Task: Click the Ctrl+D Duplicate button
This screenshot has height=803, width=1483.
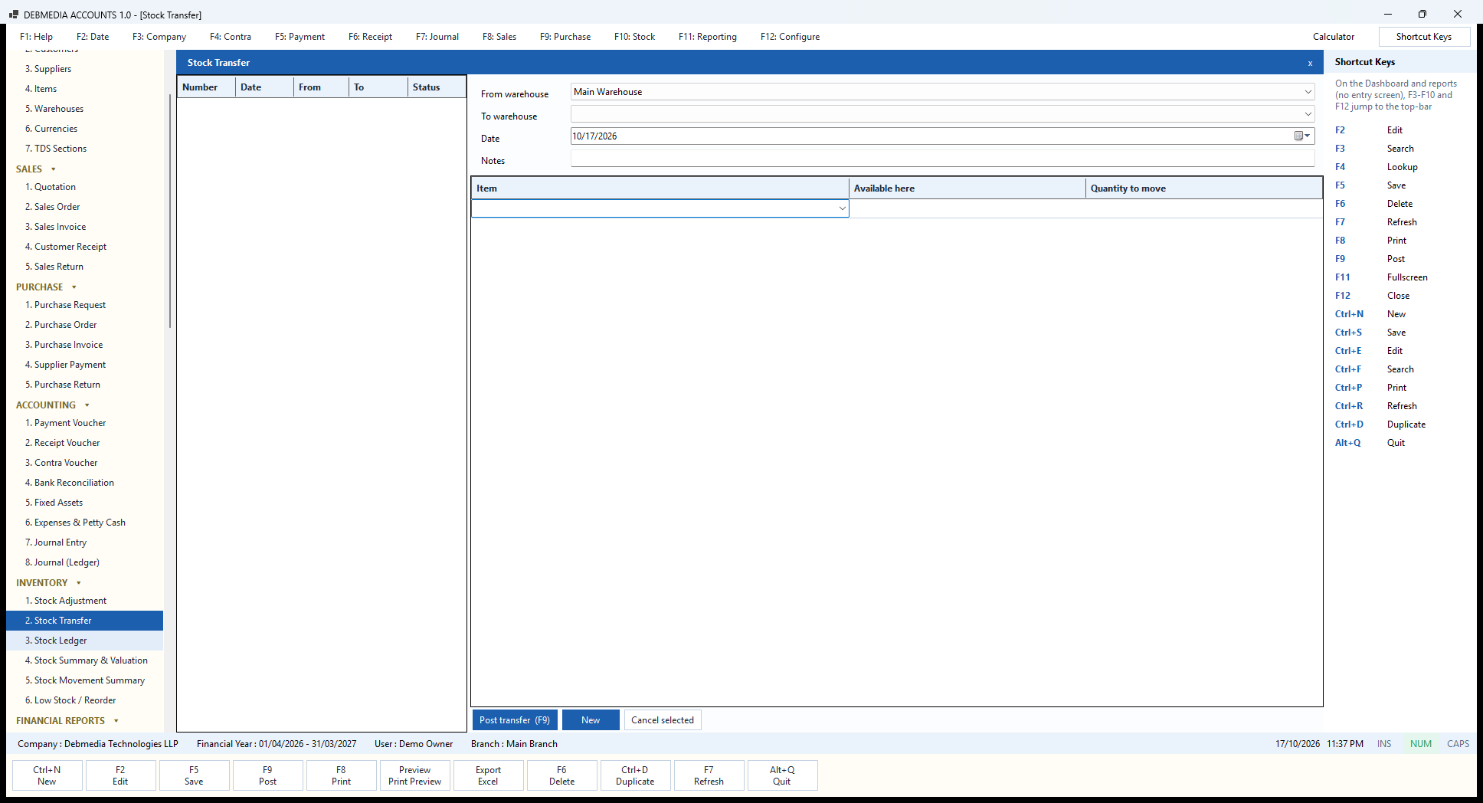Action: pyautogui.click(x=635, y=775)
